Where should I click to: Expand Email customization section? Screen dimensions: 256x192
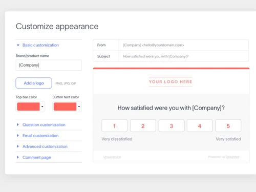coord(37,136)
